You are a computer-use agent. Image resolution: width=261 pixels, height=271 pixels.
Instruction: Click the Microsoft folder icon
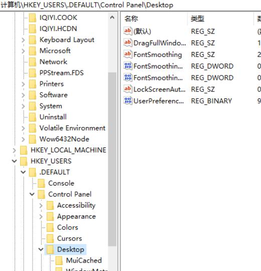[33, 51]
